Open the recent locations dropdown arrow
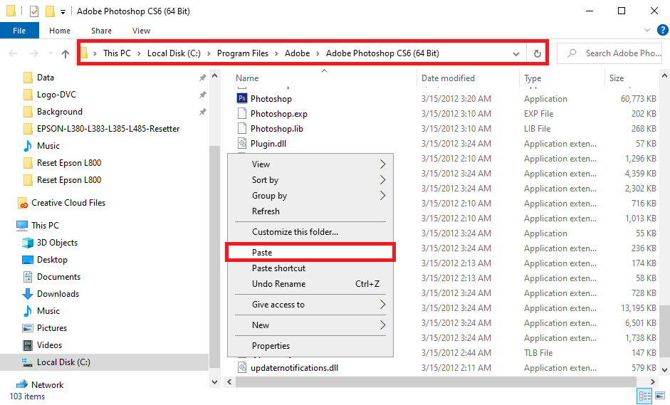 tap(51, 53)
